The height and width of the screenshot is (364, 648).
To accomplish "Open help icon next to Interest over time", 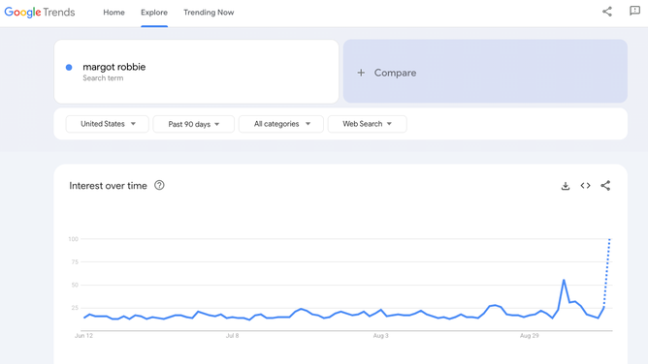I will click(x=159, y=185).
